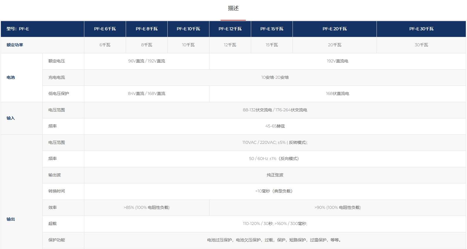Click the PF-E 6千瓦 column header
Screen dimensions: 467x249
pos(105,29)
